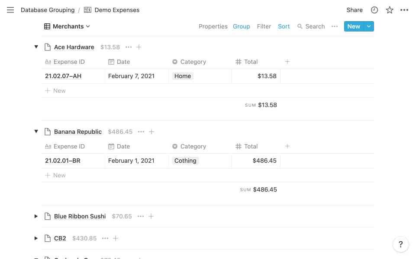Open the Filter menu
The image size is (416, 259).
[x=264, y=26]
